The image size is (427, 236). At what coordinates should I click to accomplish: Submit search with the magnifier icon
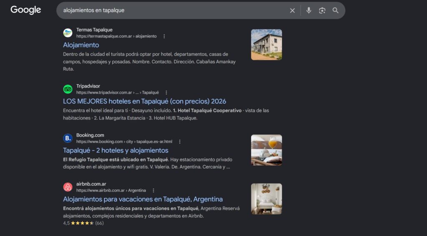(336, 10)
